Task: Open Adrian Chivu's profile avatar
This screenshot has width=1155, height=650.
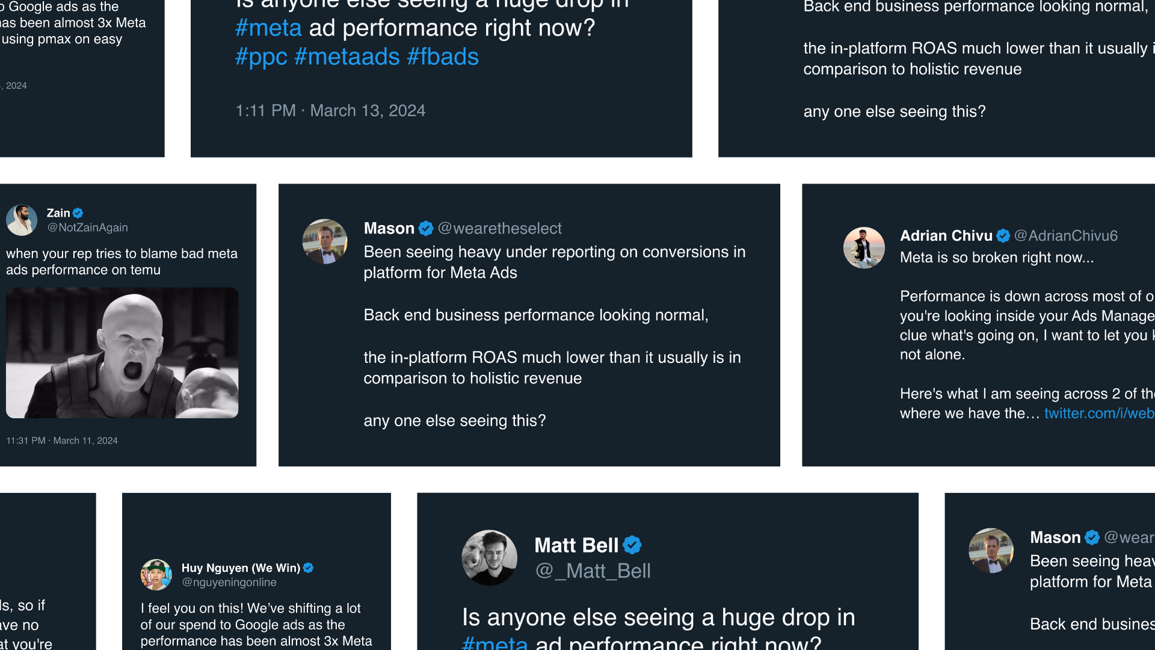Action: tap(864, 247)
